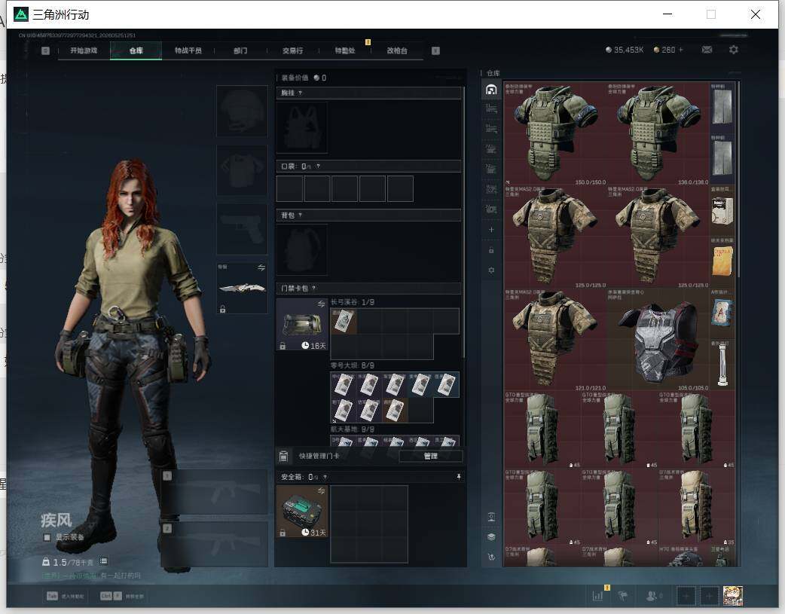785x614 pixels.
Task: Select the keycard case with 16天 timer
Action: [302, 325]
